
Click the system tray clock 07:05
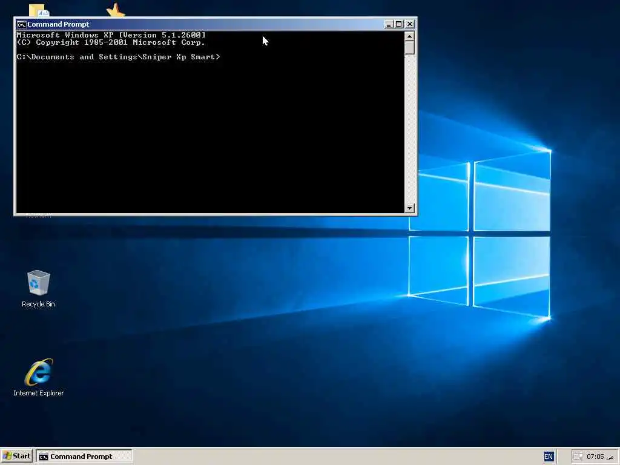600,457
